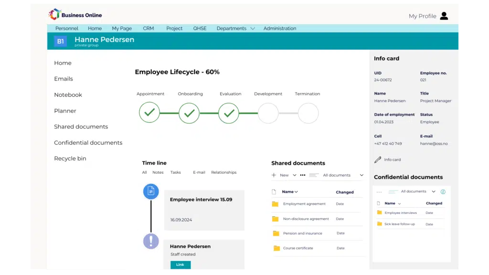489x275 pixels.
Task: Toggle the Appointment lifecycle checkmark
Action: 149,113
